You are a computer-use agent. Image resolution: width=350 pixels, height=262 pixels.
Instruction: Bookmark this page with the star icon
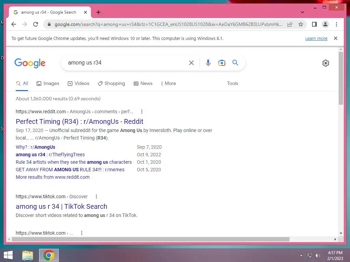click(x=301, y=24)
